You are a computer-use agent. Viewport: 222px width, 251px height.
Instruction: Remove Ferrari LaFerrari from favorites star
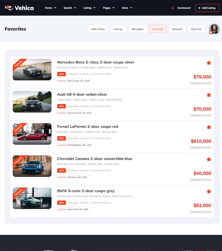209,127
